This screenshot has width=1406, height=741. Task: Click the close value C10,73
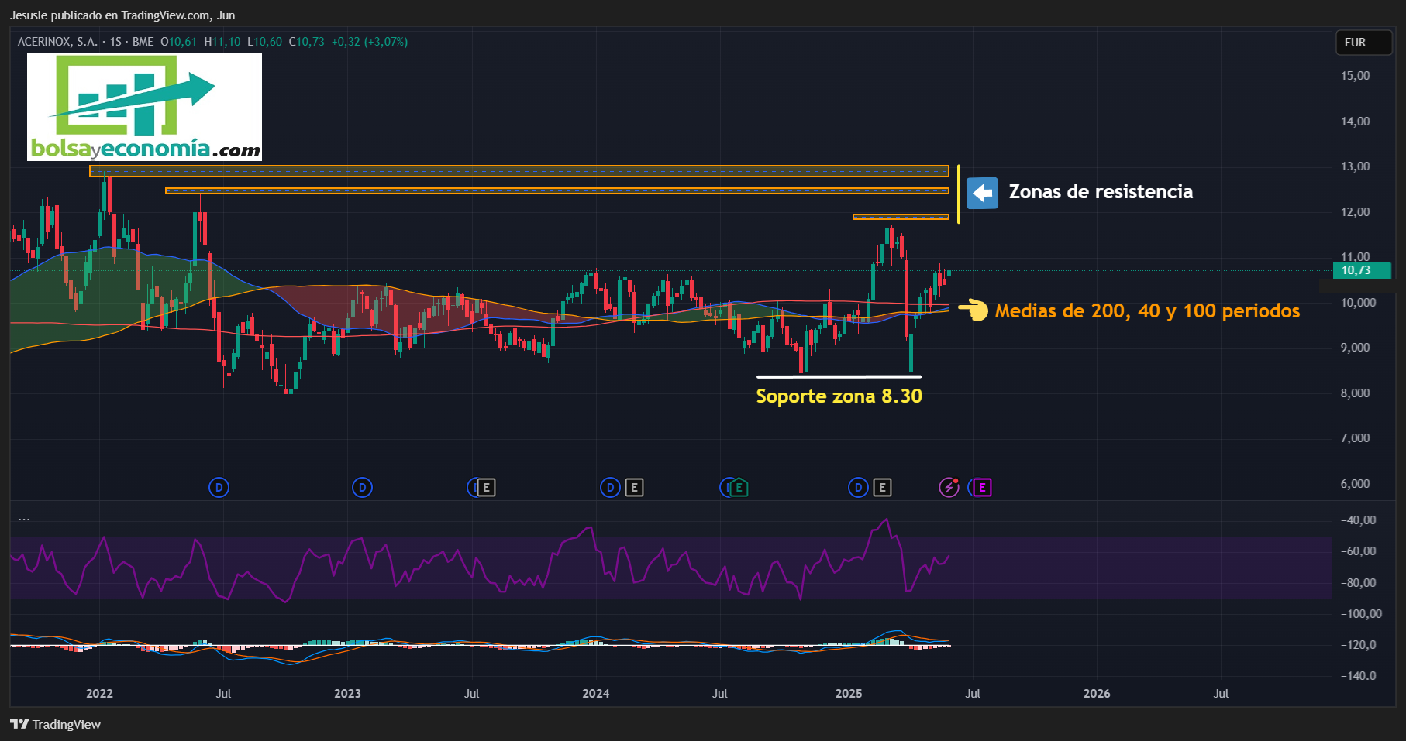click(x=307, y=42)
